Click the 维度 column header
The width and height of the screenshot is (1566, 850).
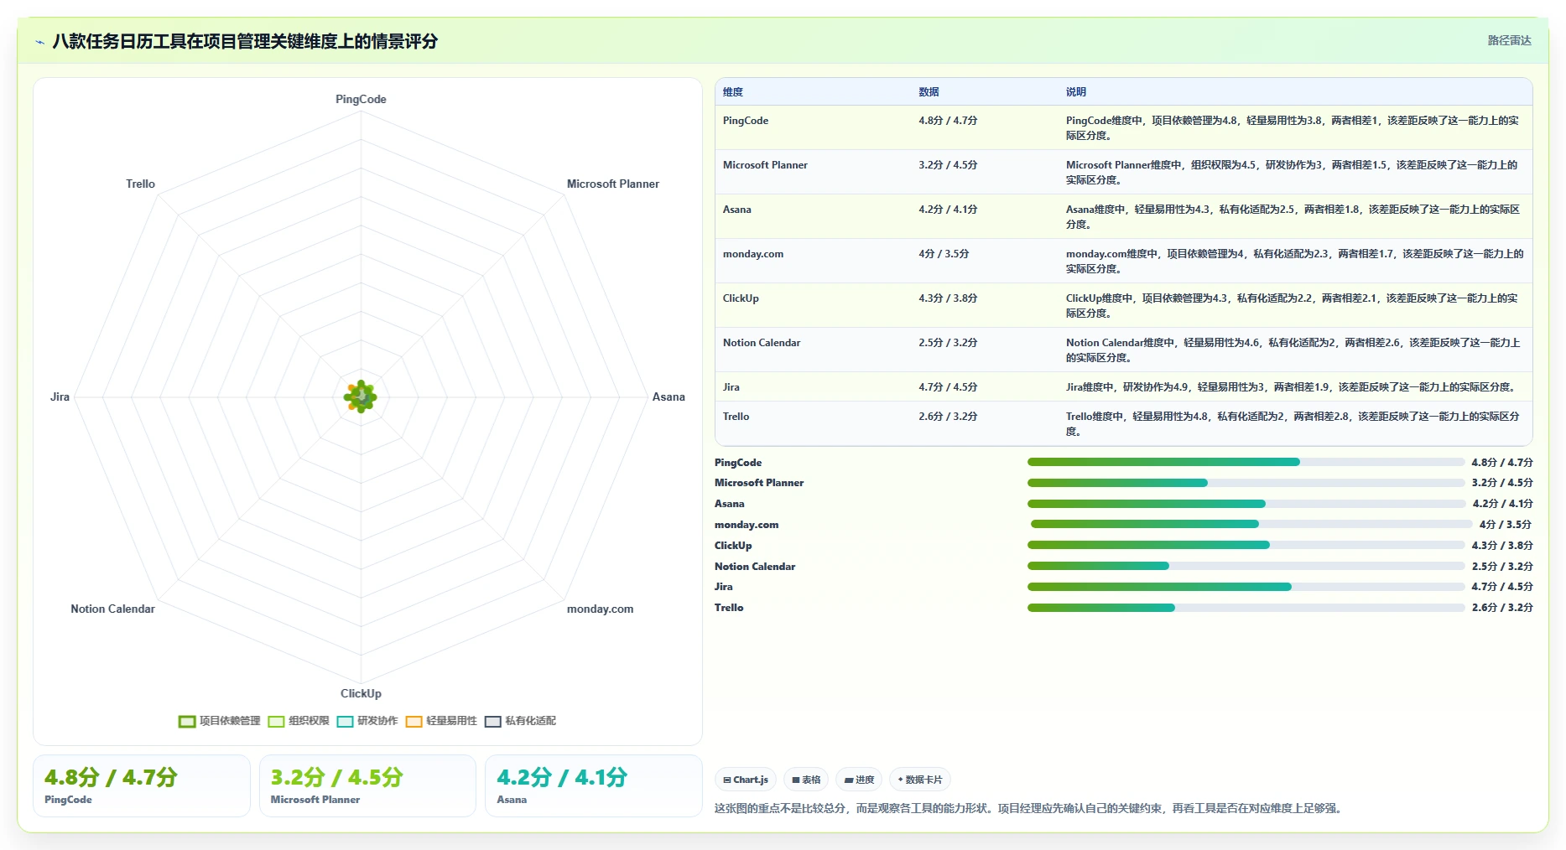pos(733,92)
